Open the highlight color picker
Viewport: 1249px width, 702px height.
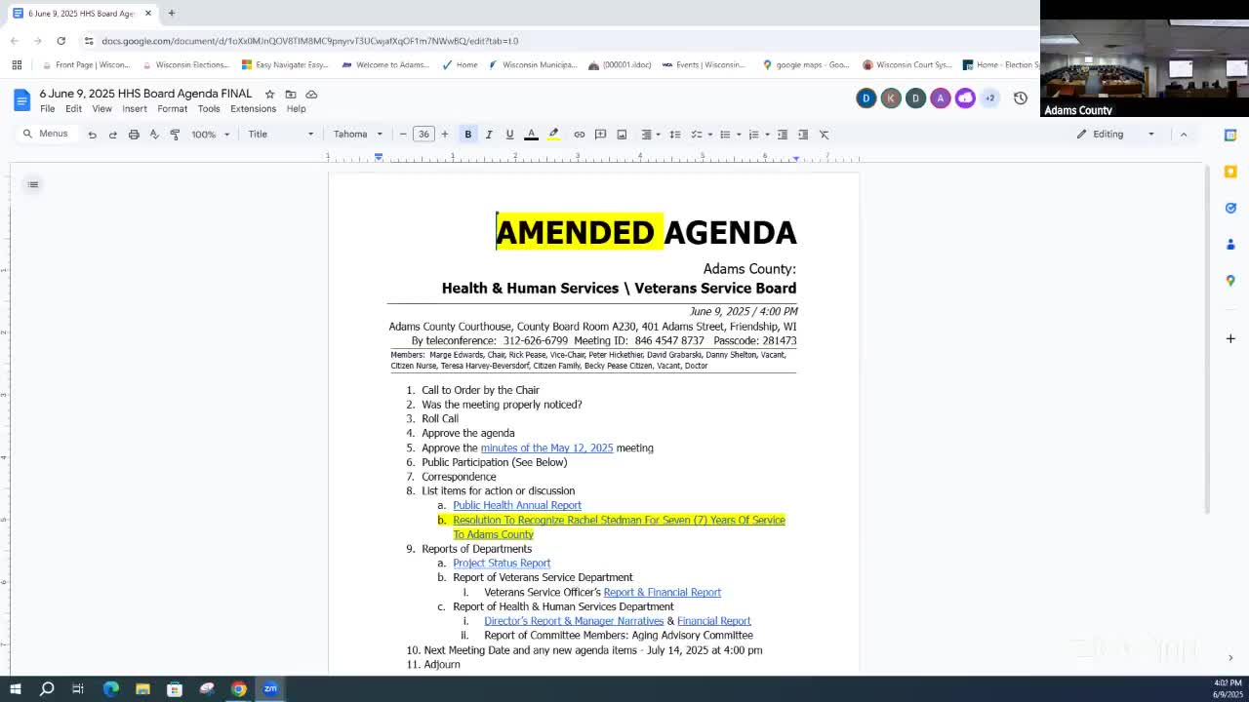(x=553, y=135)
